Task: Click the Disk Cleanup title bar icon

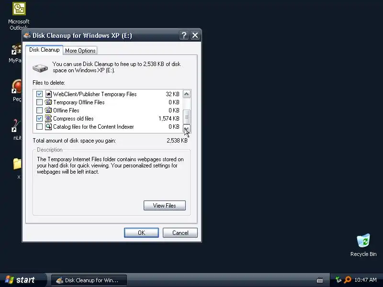Action: coord(27,35)
